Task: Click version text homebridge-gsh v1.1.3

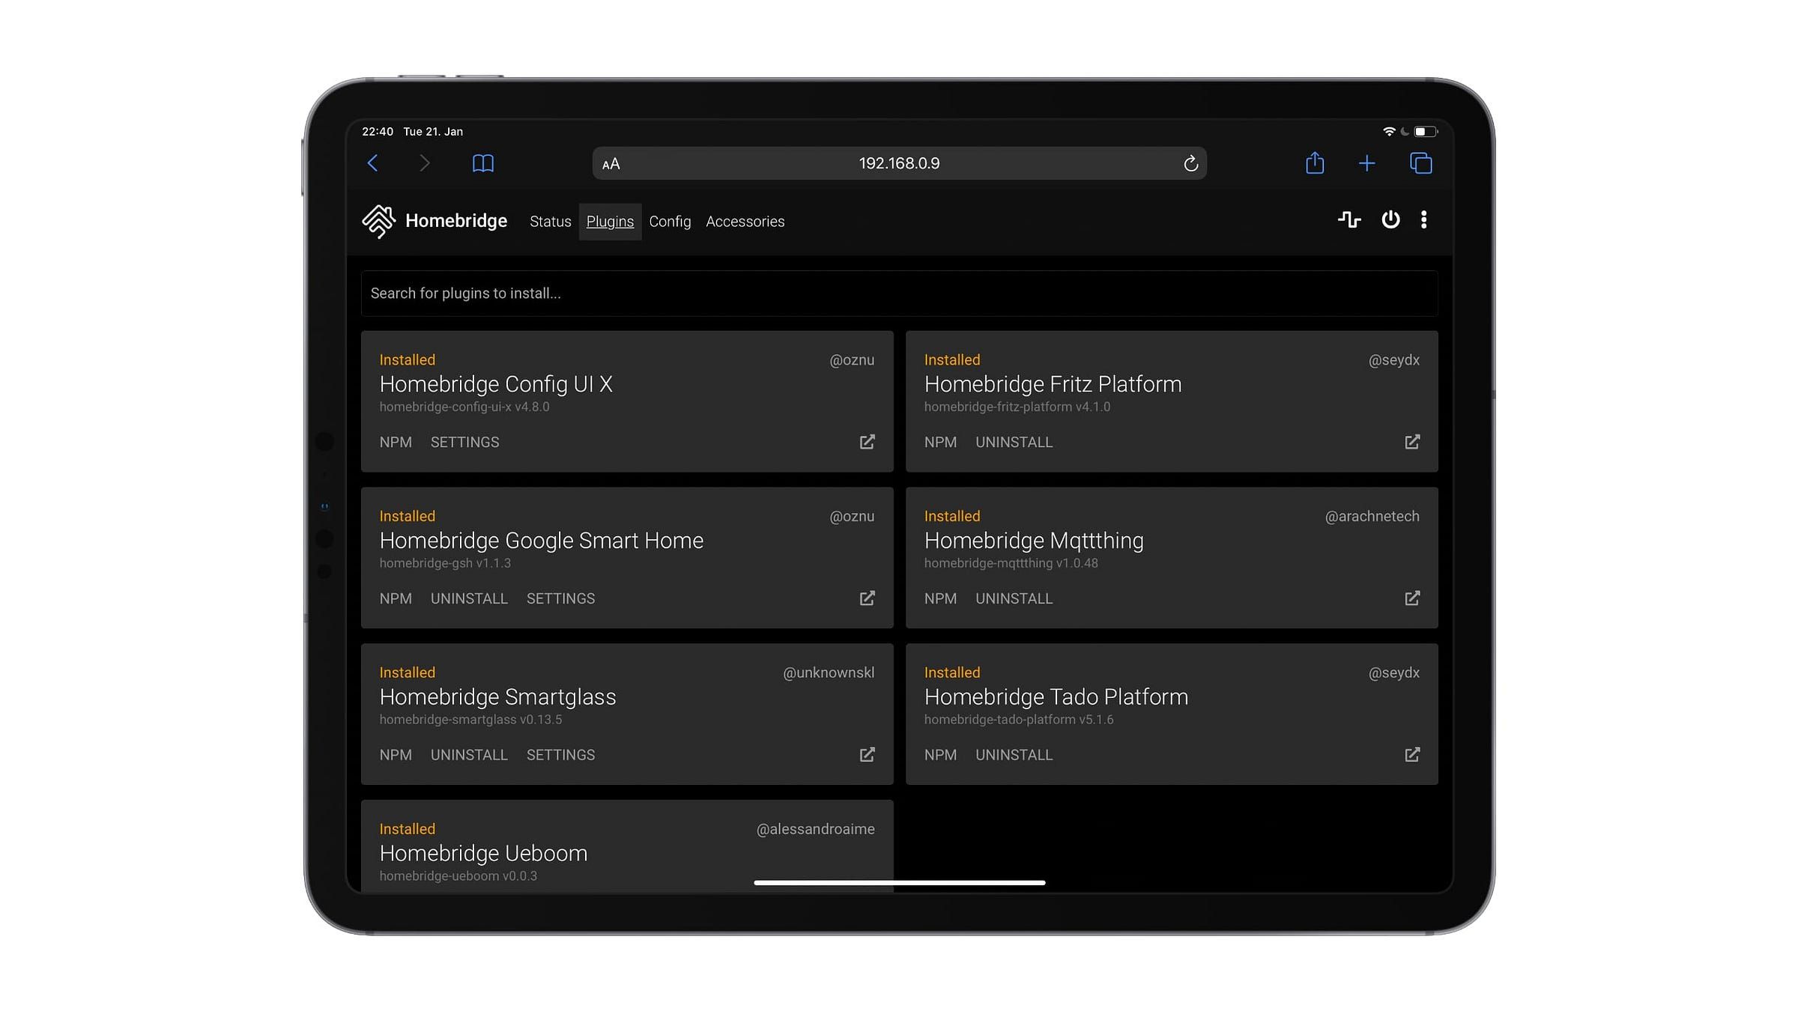Action: point(445,563)
